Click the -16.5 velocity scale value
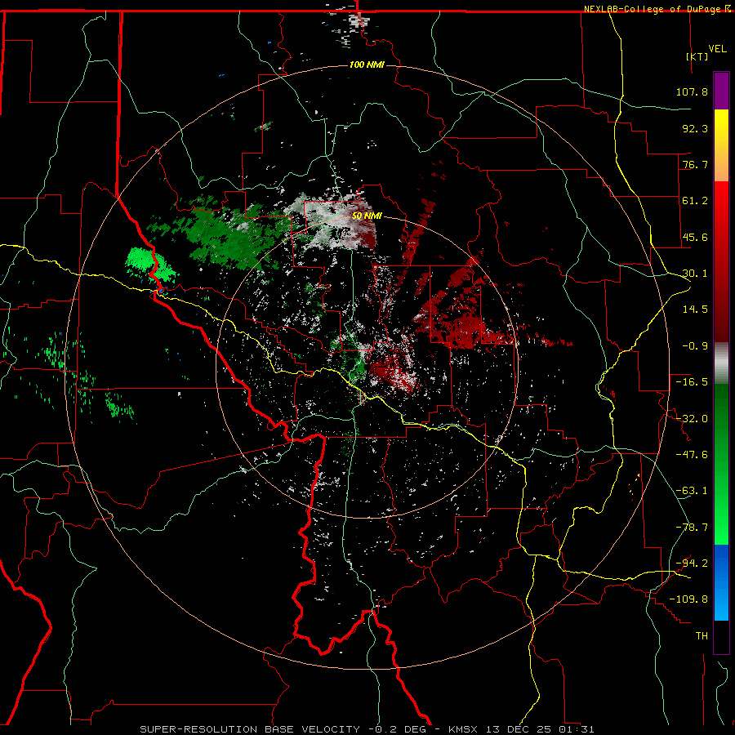The height and width of the screenshot is (735, 735). [x=692, y=382]
